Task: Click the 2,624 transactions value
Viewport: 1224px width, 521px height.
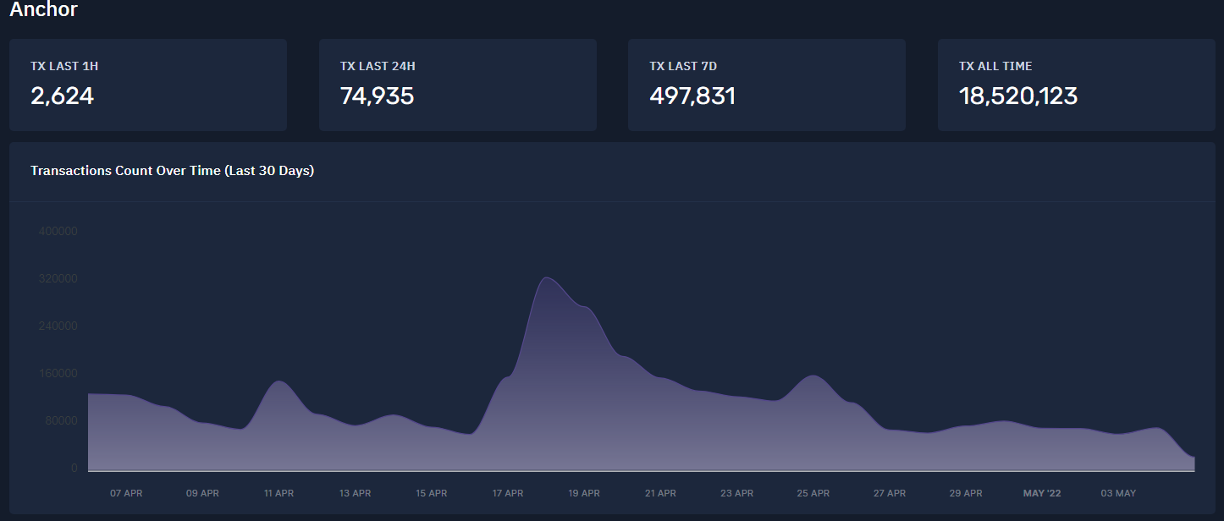Action: click(x=62, y=96)
